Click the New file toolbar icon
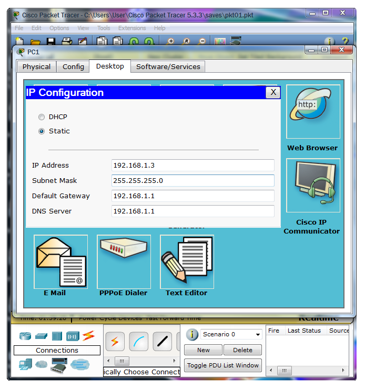The height and width of the screenshot is (388, 365). (x=19, y=41)
